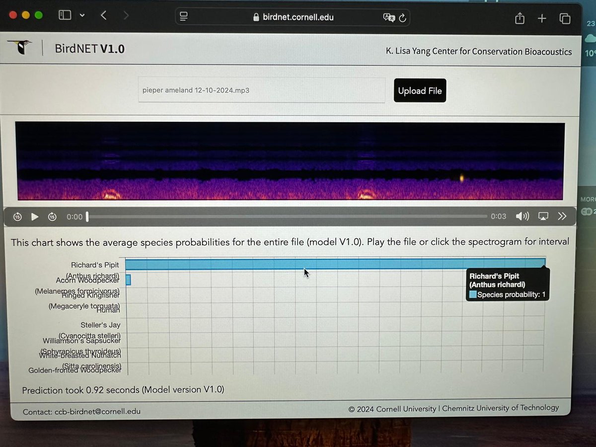Screen dimensions: 596x447
Task: Click the BirdNET bird logo
Action: pyautogui.click(x=20, y=47)
